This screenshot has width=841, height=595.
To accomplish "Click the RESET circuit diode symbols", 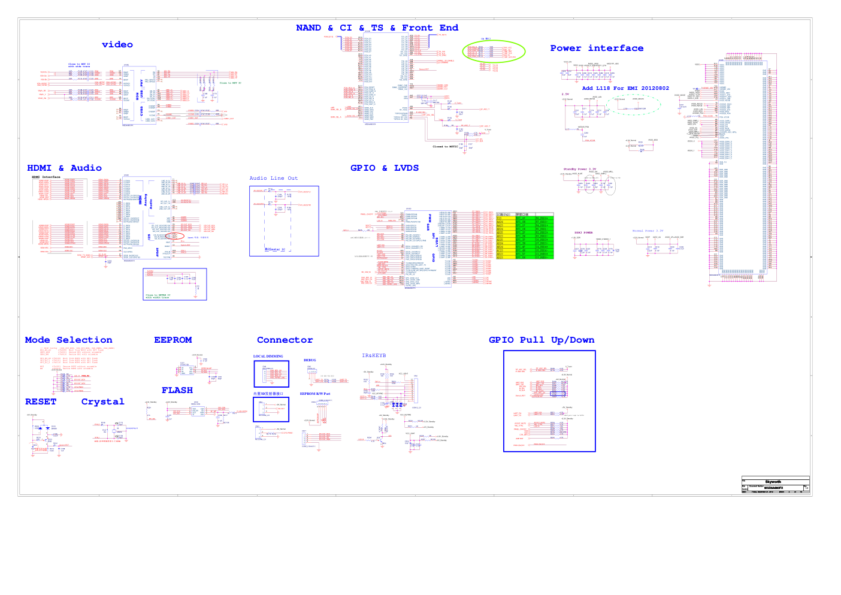I will pos(43,428).
